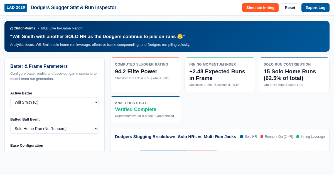The height and width of the screenshot is (175, 334).
Task: Click the Dodgers Slugger Stat & Run Inspector title
Action: (x=73, y=7)
